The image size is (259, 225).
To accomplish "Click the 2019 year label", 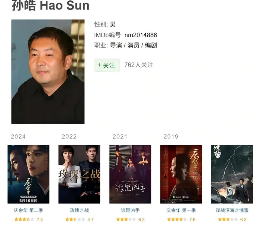I will pyautogui.click(x=171, y=136).
